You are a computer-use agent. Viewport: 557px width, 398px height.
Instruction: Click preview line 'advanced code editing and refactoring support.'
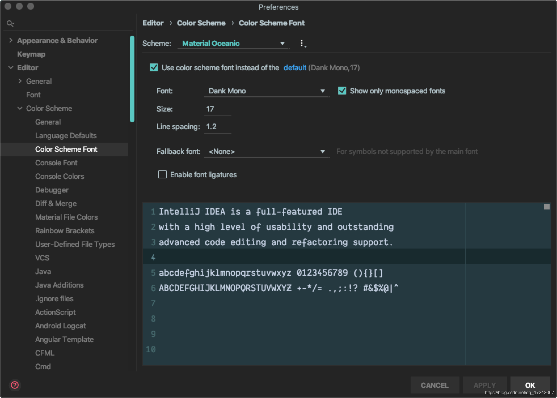(276, 242)
